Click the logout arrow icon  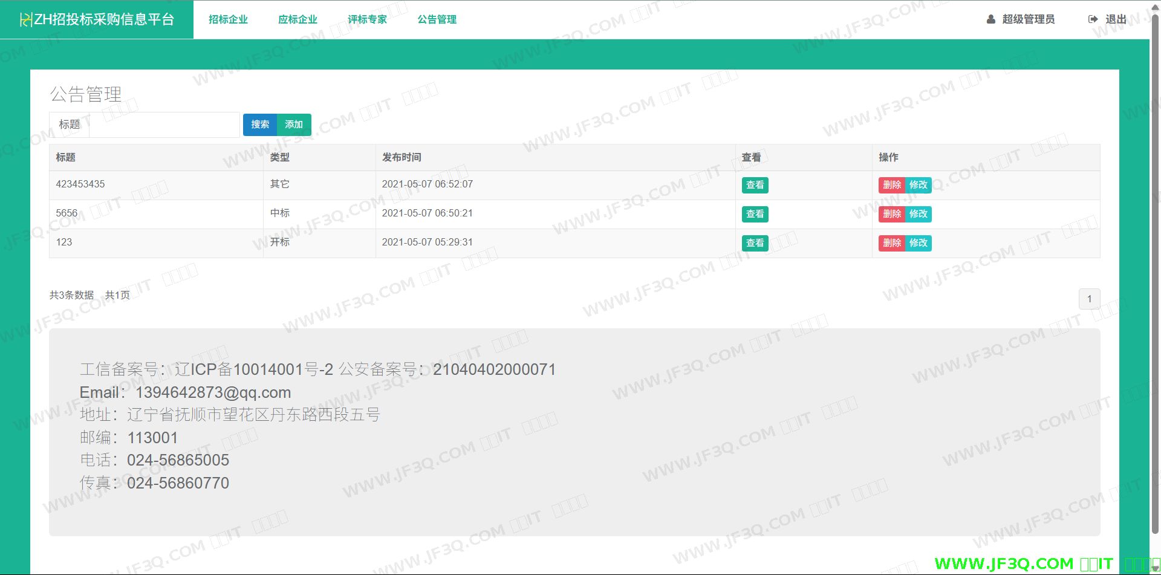coord(1093,19)
